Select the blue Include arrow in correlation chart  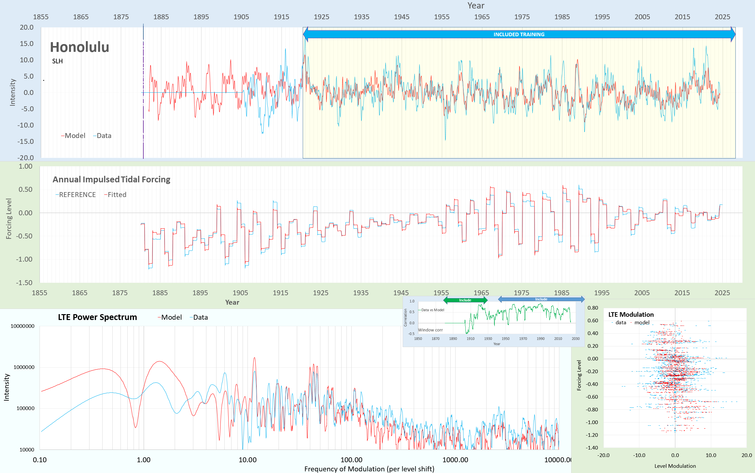point(541,299)
